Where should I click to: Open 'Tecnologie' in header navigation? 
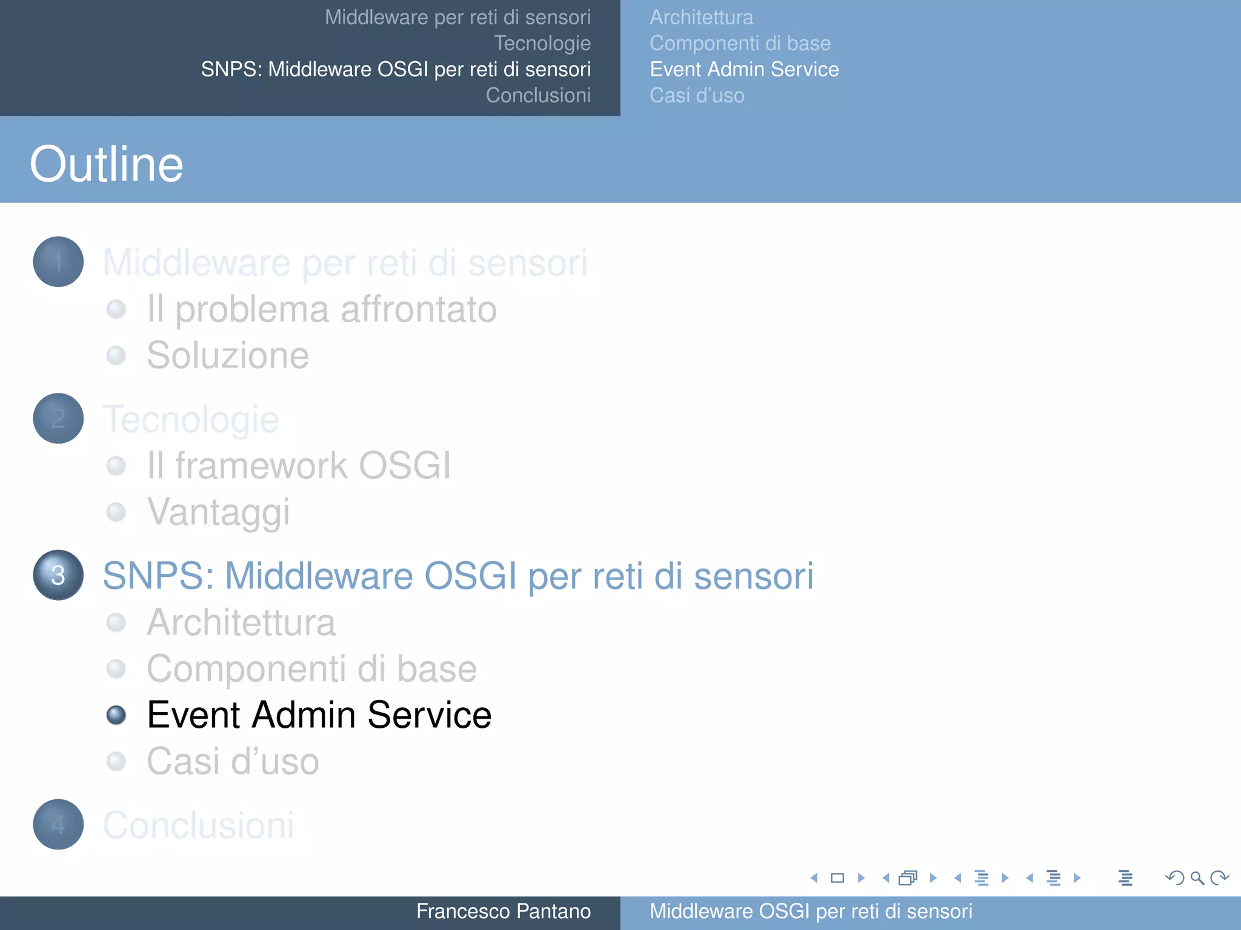pos(542,43)
